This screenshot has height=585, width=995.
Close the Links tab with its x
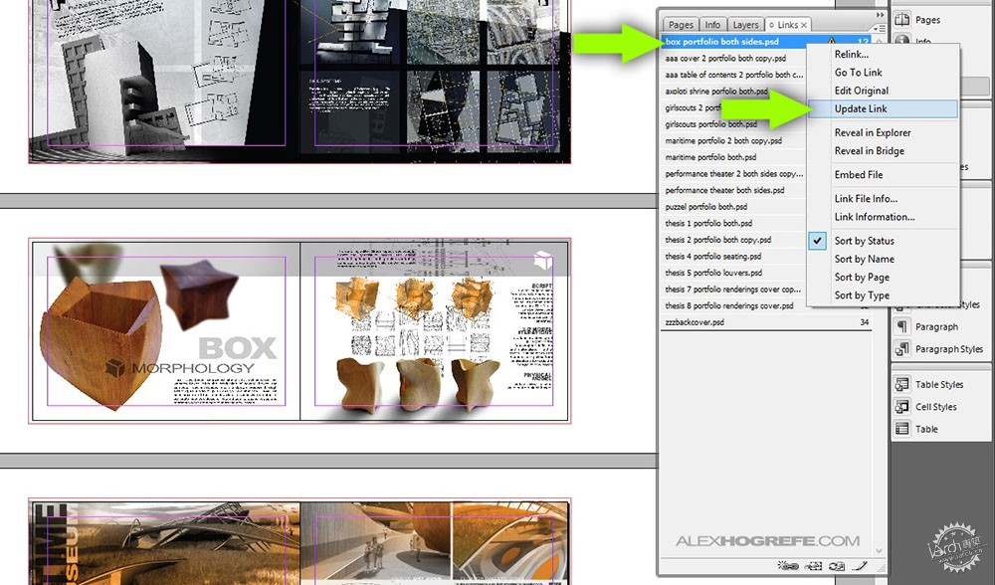click(804, 25)
